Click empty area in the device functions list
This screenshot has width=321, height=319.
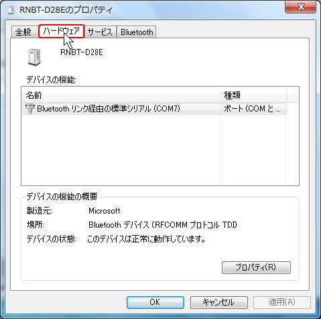(121, 150)
